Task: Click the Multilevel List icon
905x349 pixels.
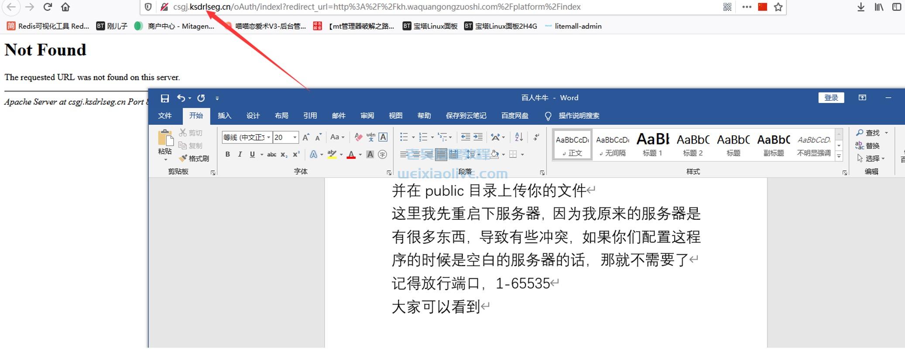Action: click(x=442, y=137)
